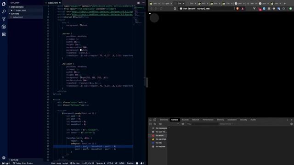Viewport: 294px width, 165px height.
Task: Click the rgba color swatch in .follower CSS
Action: coord(81,77)
